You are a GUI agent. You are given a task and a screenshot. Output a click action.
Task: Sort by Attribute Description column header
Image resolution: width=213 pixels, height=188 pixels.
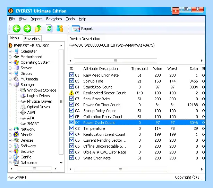tap(101, 69)
